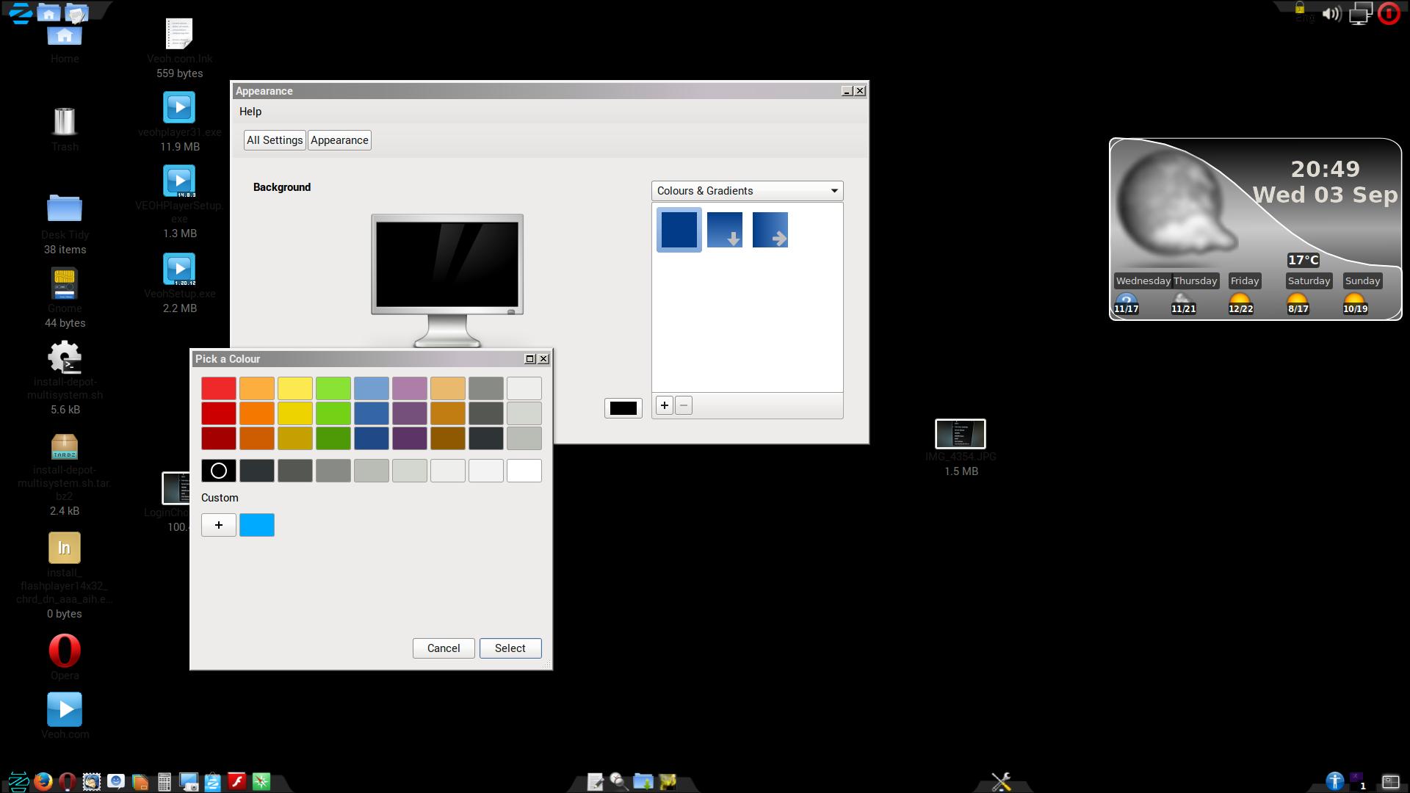Click the Add gradient button (+)

[665, 406]
